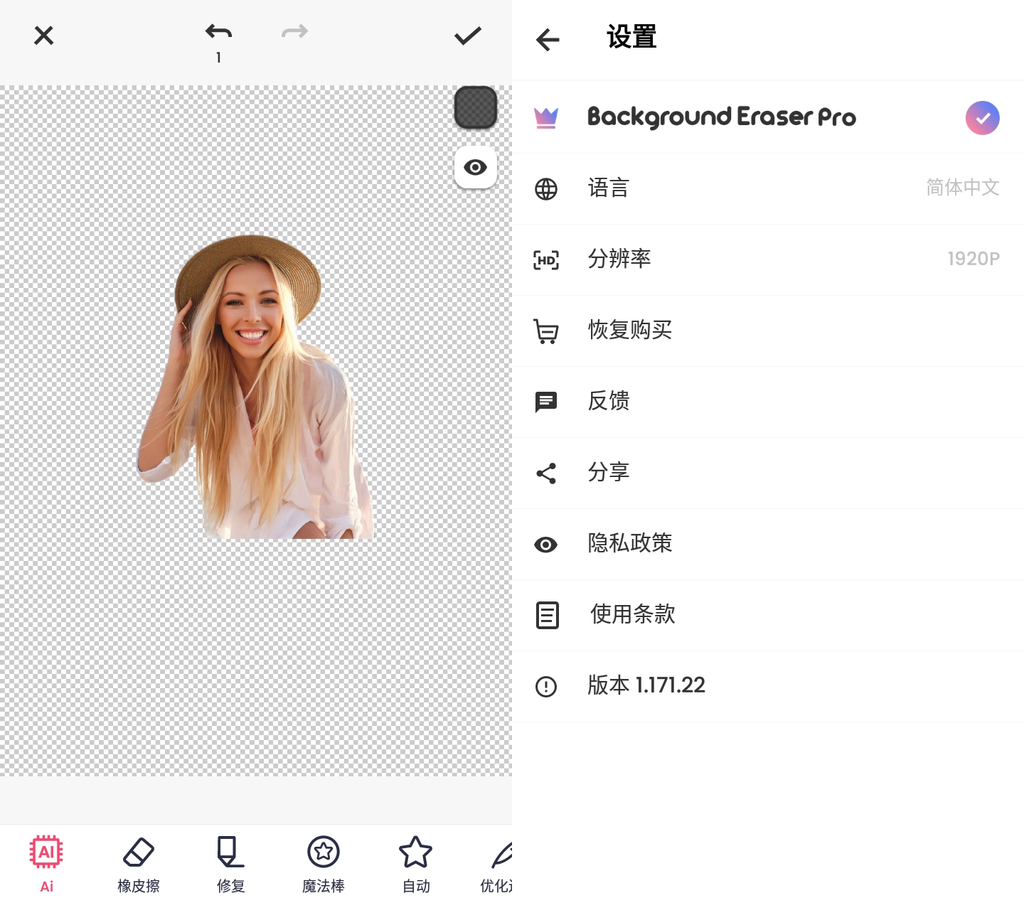Click the HD resolution icon
1024x910 pixels.
(x=546, y=260)
